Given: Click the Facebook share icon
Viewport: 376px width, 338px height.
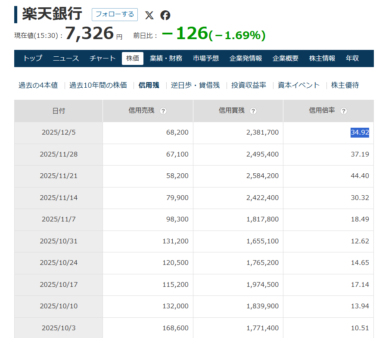Looking at the screenshot, I should click(x=165, y=15).
